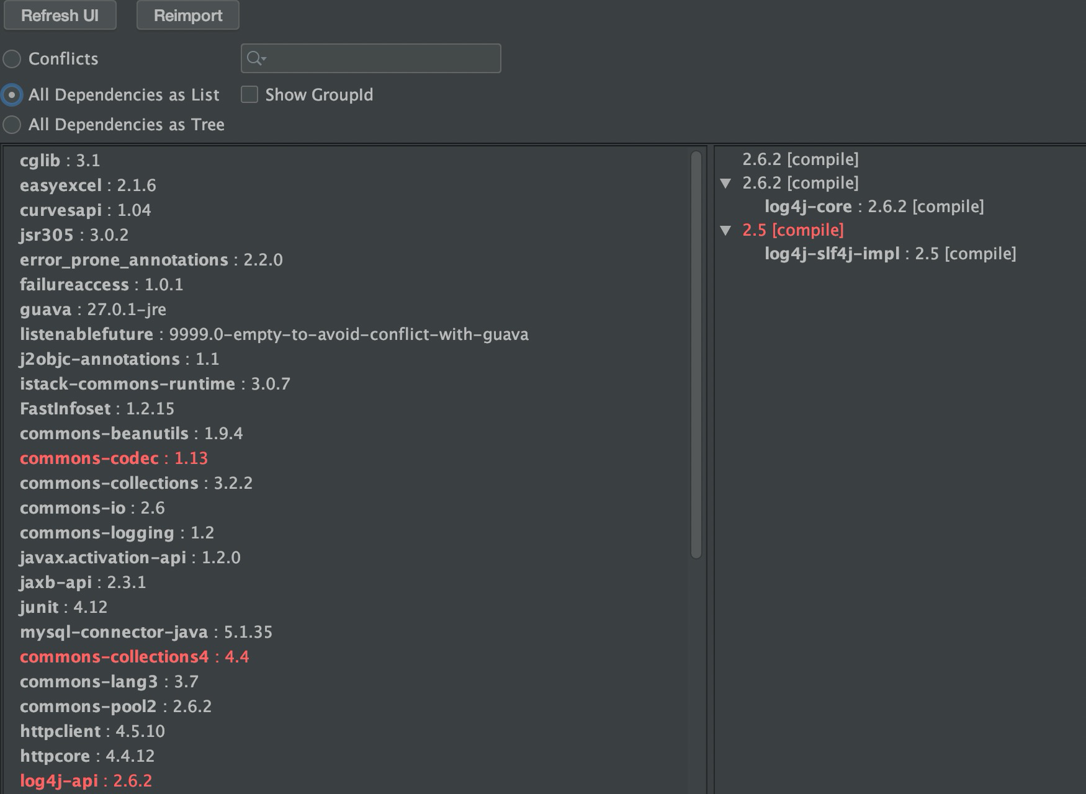Collapse the 2.6.2 [compile] node above log4j-core
The width and height of the screenshot is (1086, 794).
click(x=725, y=183)
